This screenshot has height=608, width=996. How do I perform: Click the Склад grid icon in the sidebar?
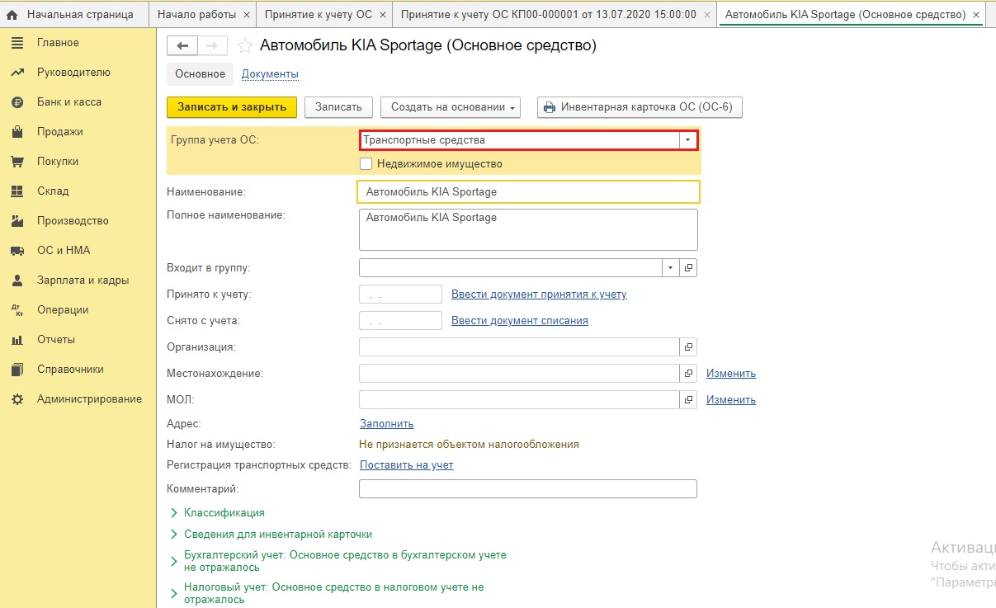click(17, 191)
